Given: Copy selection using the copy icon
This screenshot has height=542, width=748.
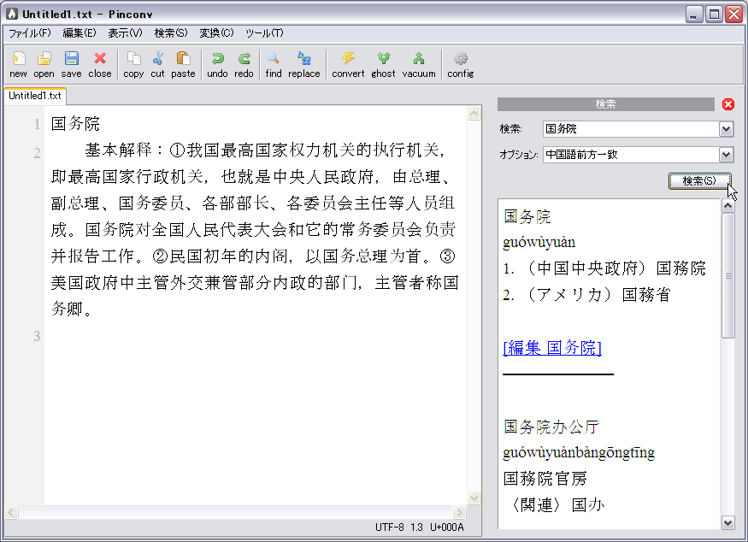Looking at the screenshot, I should click(133, 64).
